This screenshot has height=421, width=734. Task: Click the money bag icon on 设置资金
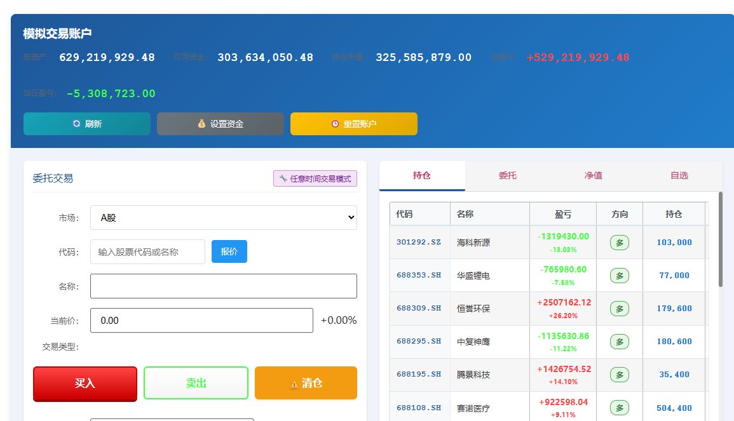pyautogui.click(x=201, y=124)
